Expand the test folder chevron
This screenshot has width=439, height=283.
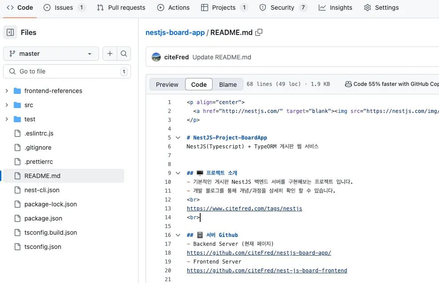(7, 119)
